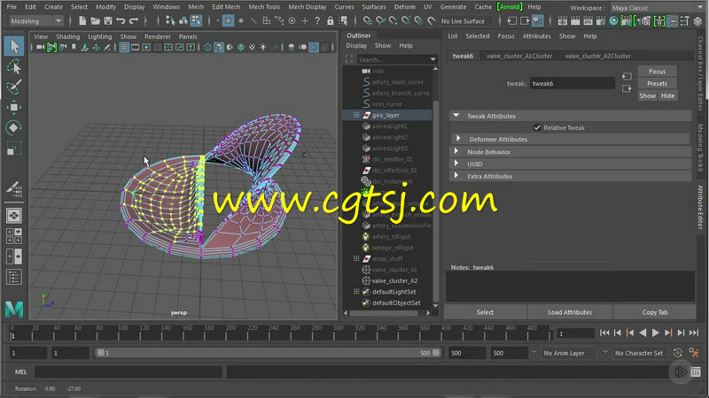The width and height of the screenshot is (709, 398).
Task: Click the Select button in Attribute Editor
Action: click(x=485, y=312)
